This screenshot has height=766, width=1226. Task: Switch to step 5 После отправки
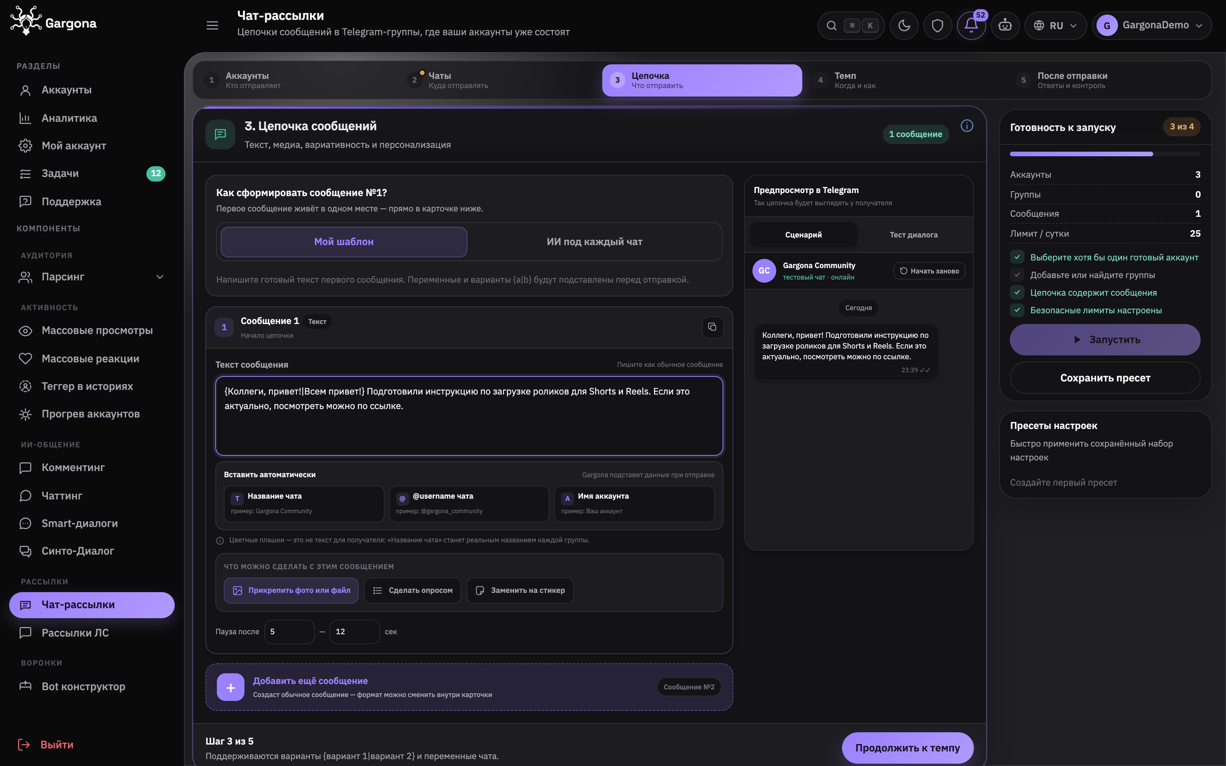coord(1108,80)
